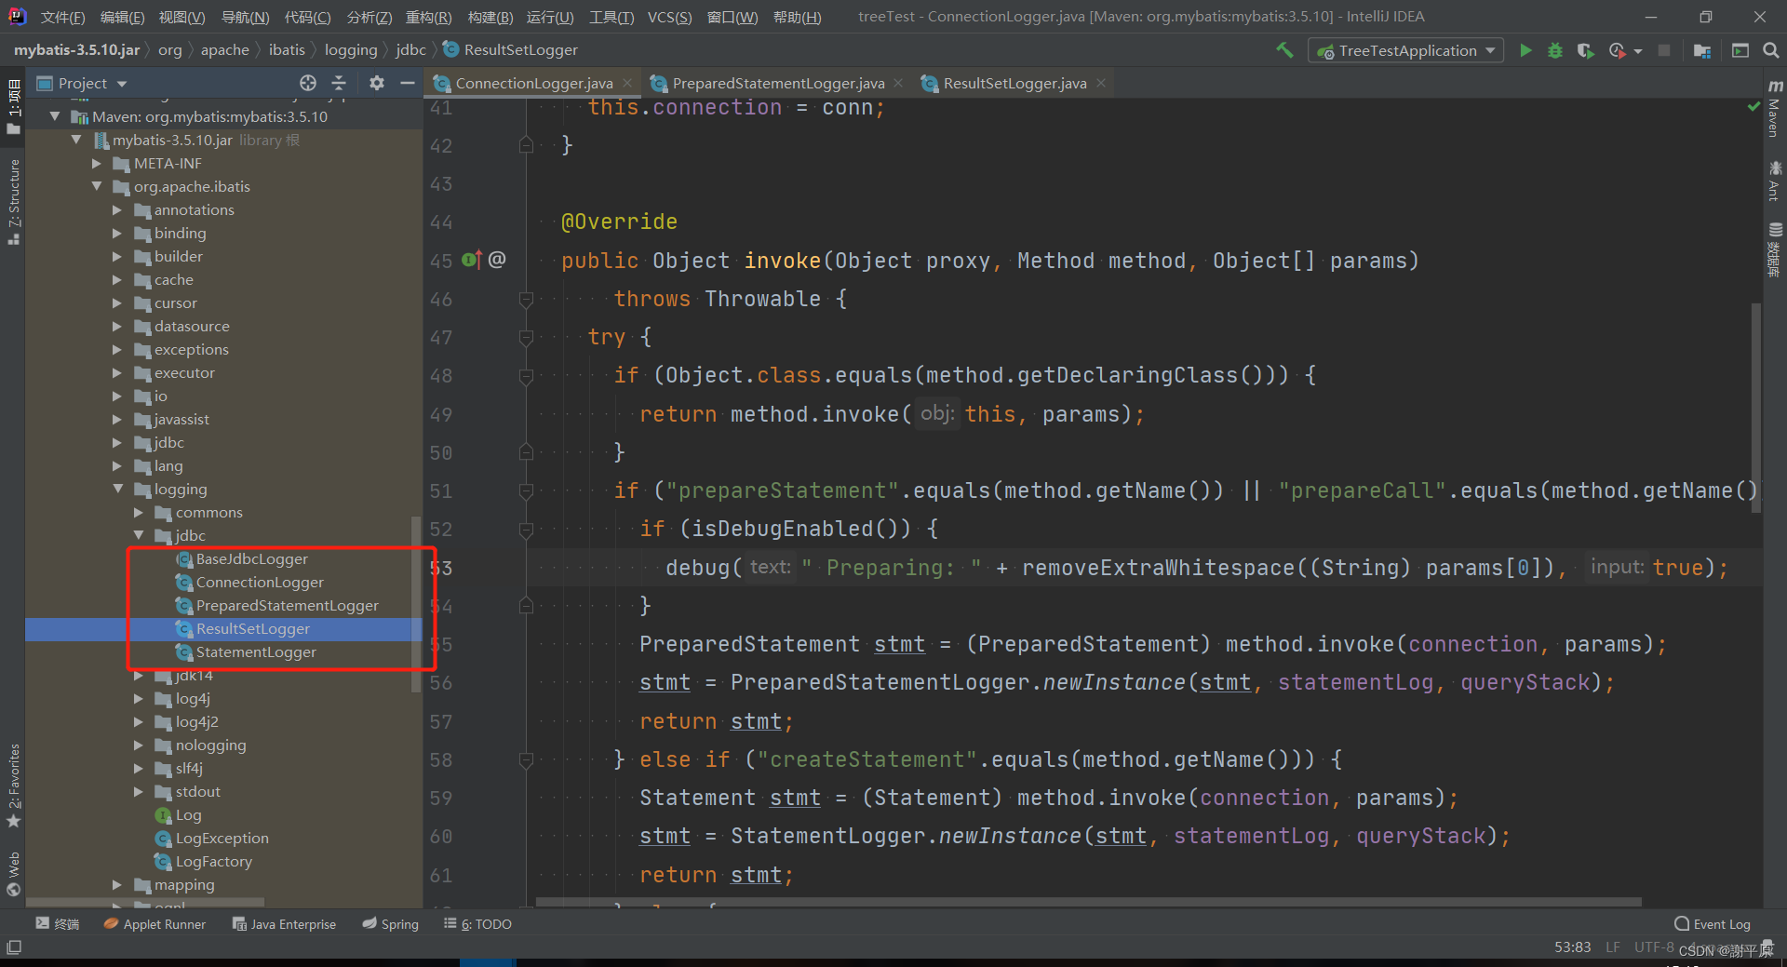Hide the Project panel with minus icon
This screenshot has width=1787, height=967.
point(407,83)
